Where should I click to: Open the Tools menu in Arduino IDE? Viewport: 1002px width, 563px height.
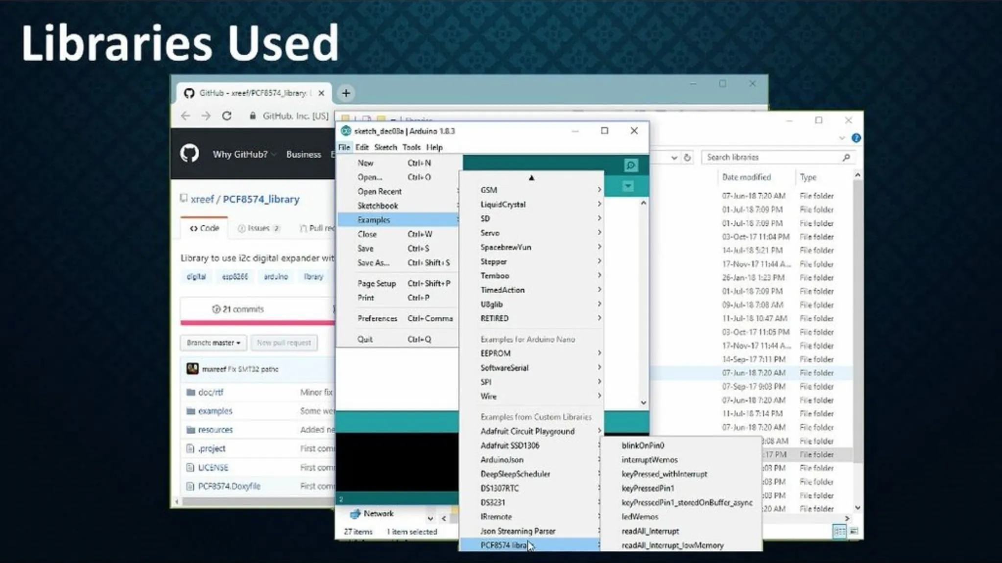(x=411, y=147)
